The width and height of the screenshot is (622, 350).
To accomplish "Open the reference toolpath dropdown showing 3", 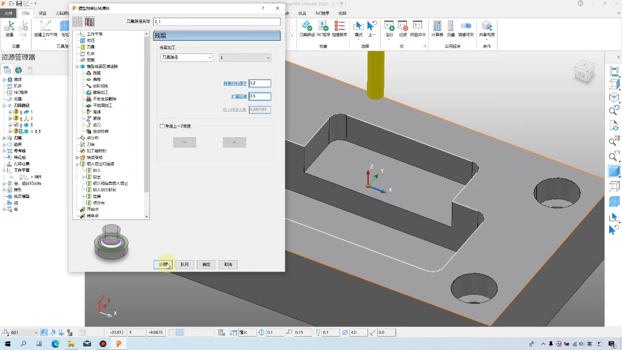I will (x=245, y=58).
